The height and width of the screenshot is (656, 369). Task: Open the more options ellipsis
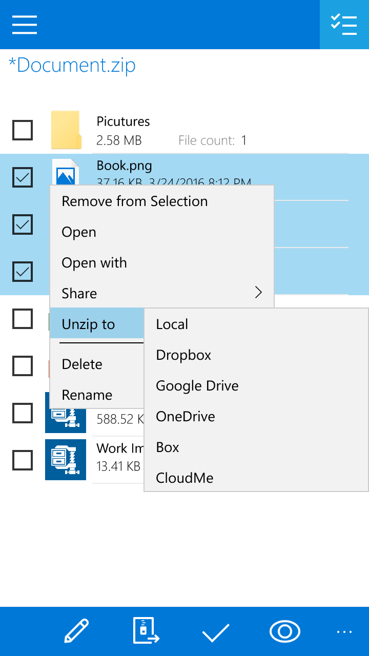click(x=344, y=632)
